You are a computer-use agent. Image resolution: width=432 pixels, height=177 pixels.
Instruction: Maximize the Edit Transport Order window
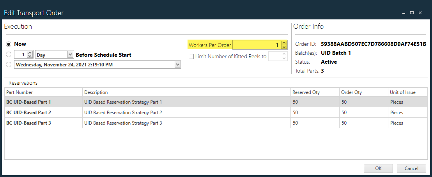(412, 13)
